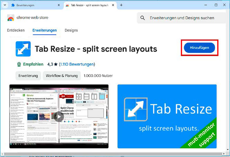Click the 4,3 star rating
230x157 pixels.
(52, 64)
